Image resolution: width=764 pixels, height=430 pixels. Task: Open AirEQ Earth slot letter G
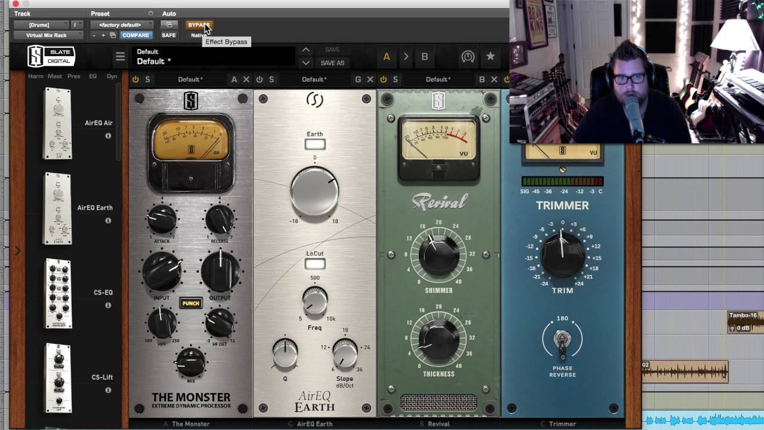pyautogui.click(x=358, y=79)
